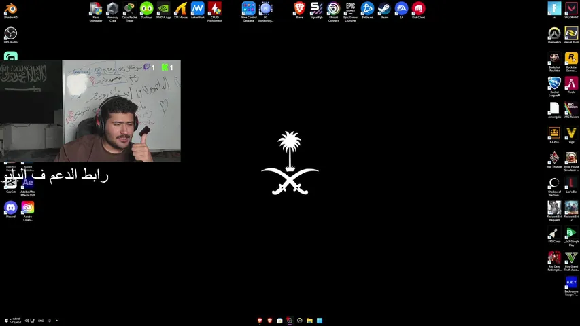Launch the Vigil shortcut
The image size is (580, 326).
571,135
